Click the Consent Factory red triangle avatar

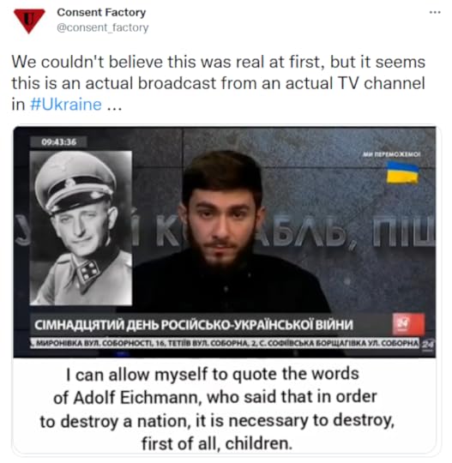point(29,21)
